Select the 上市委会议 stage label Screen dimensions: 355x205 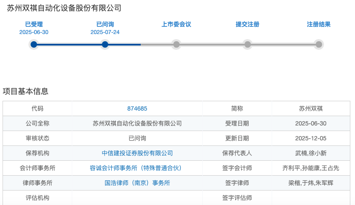[176, 24]
